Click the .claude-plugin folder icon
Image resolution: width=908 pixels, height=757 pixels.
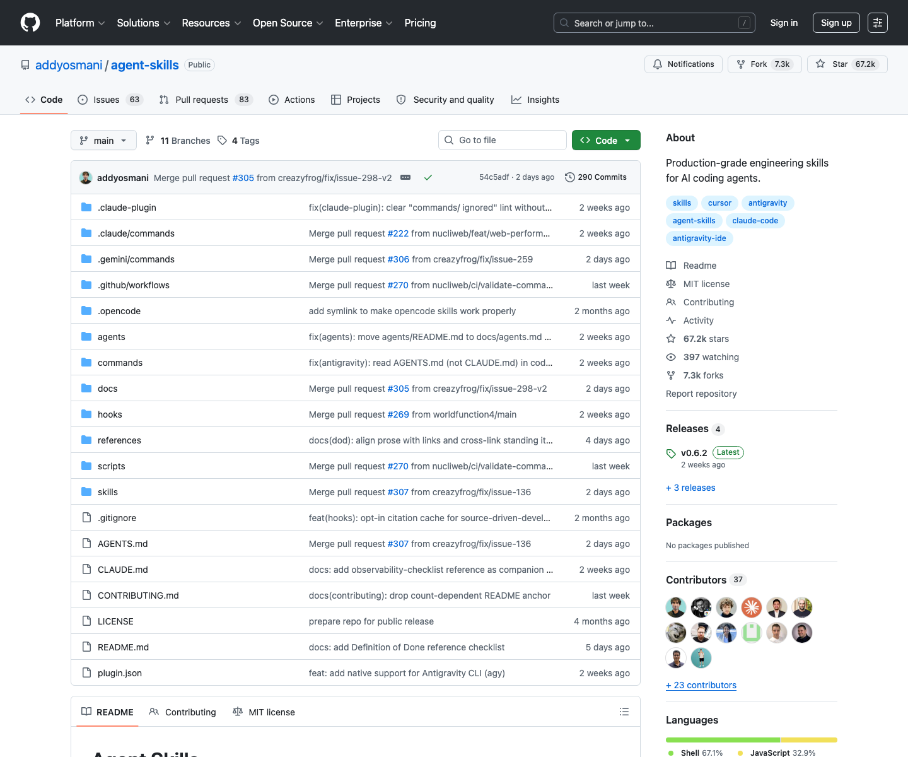[x=86, y=207]
